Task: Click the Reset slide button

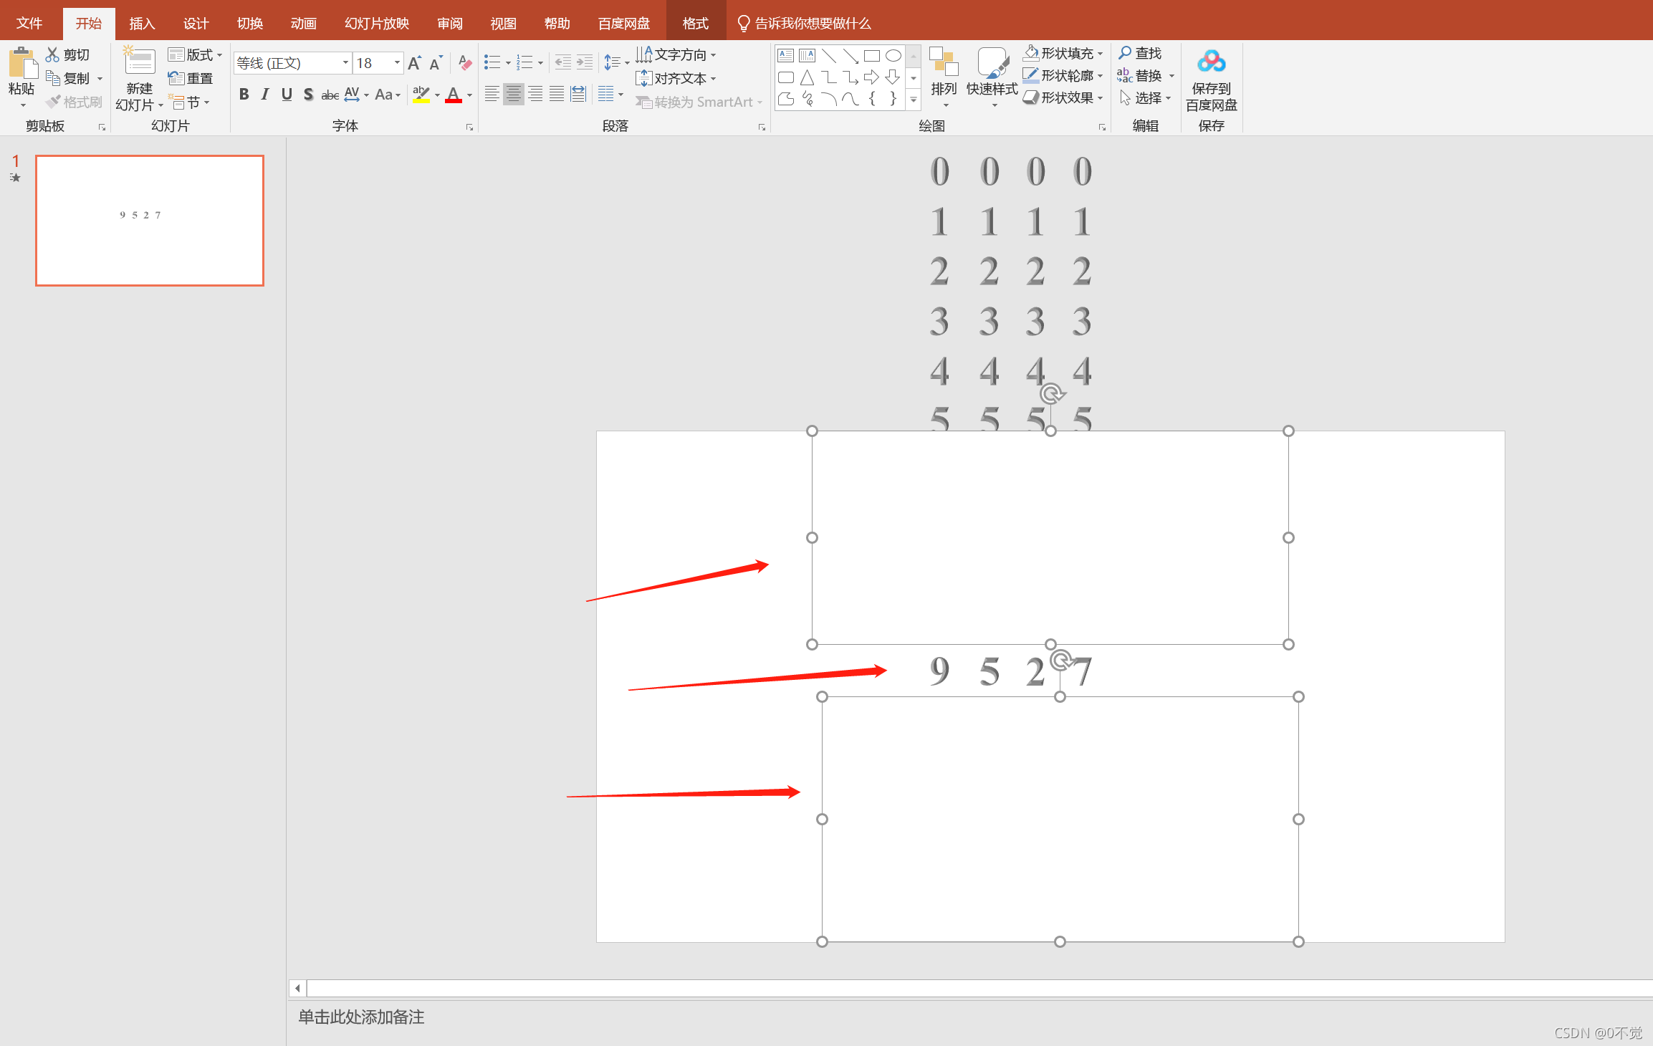Action: [191, 78]
